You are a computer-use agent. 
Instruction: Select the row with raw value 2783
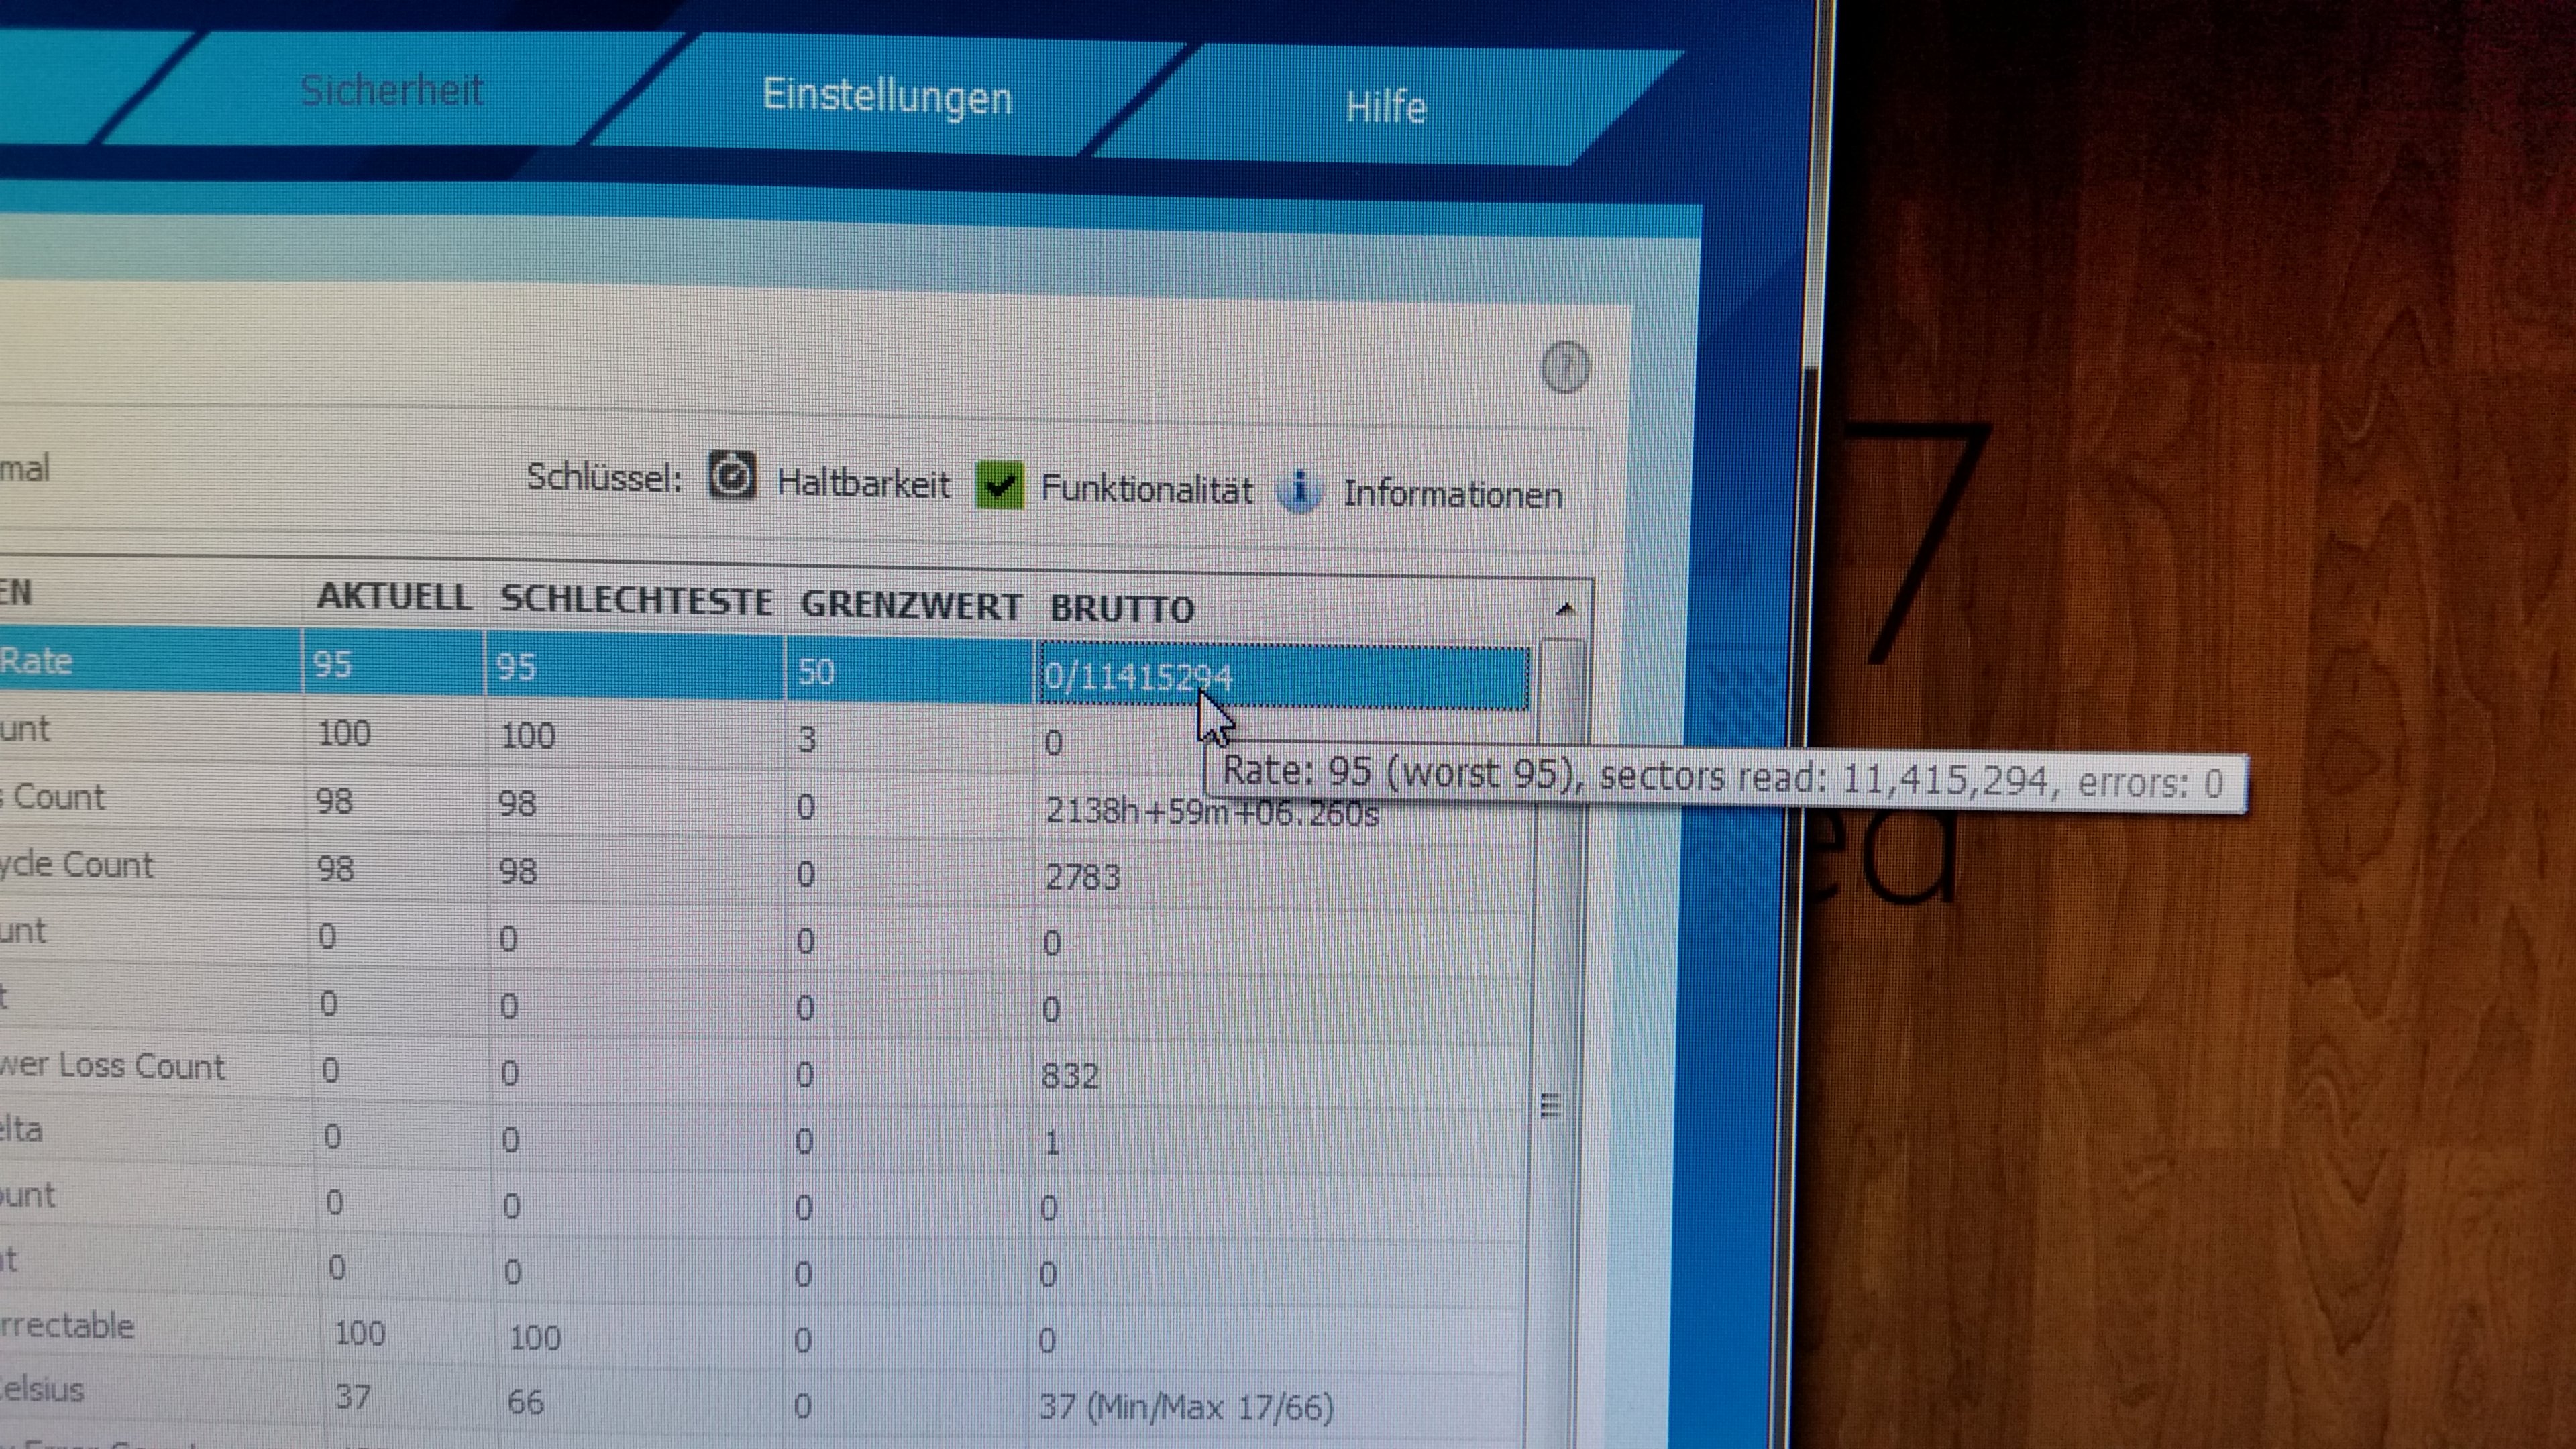click(x=1082, y=877)
